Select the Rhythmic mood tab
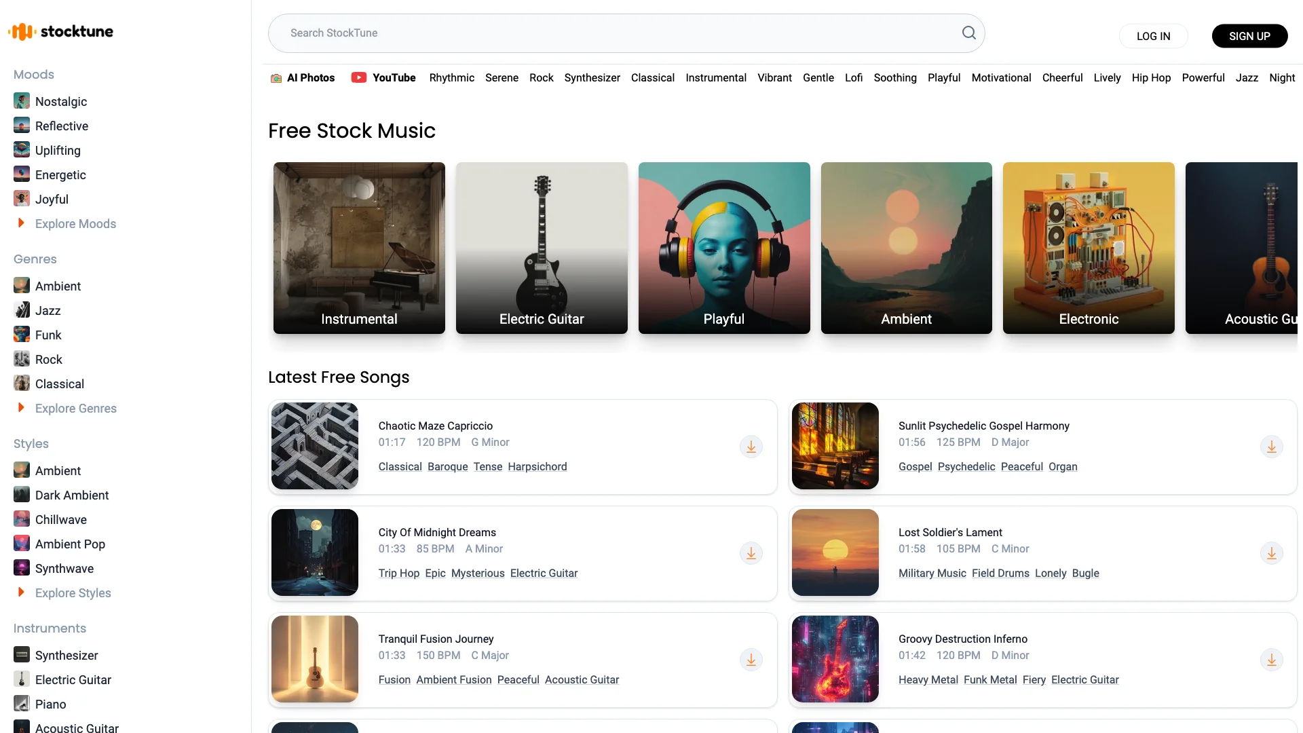The image size is (1303, 733). [452, 78]
